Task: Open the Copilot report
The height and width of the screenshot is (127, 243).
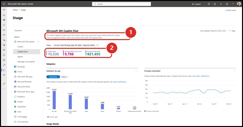Action: [x=20, y=47]
